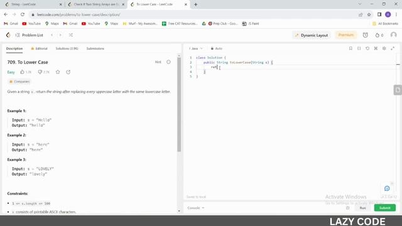This screenshot has width=402, height=226.
Task: Open the Chrome three-dot menu
Action: pos(396,14)
